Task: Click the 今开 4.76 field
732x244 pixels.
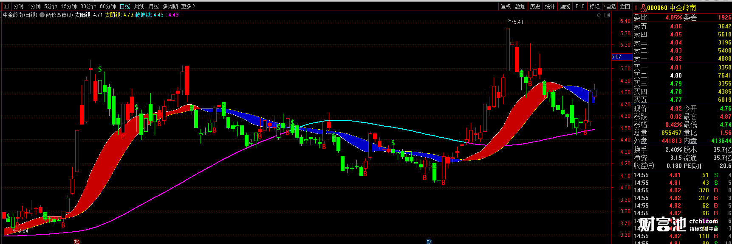Action: click(x=707, y=108)
